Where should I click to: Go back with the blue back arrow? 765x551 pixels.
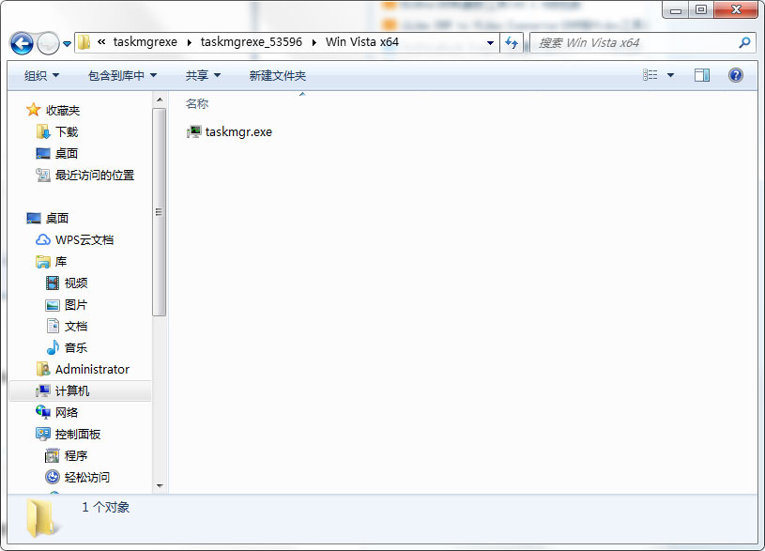22,43
